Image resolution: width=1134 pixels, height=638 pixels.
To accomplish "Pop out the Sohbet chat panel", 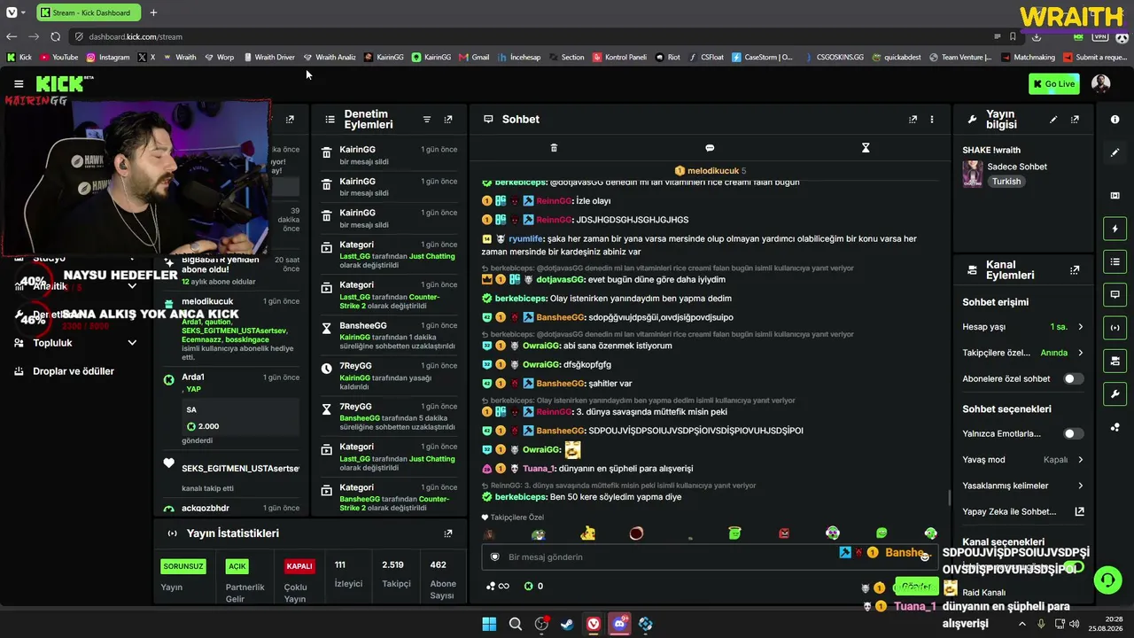I will (x=913, y=120).
